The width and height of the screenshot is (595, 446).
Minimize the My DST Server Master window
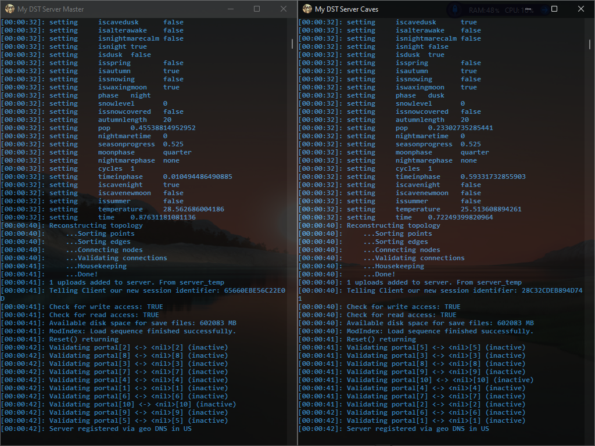pos(230,9)
